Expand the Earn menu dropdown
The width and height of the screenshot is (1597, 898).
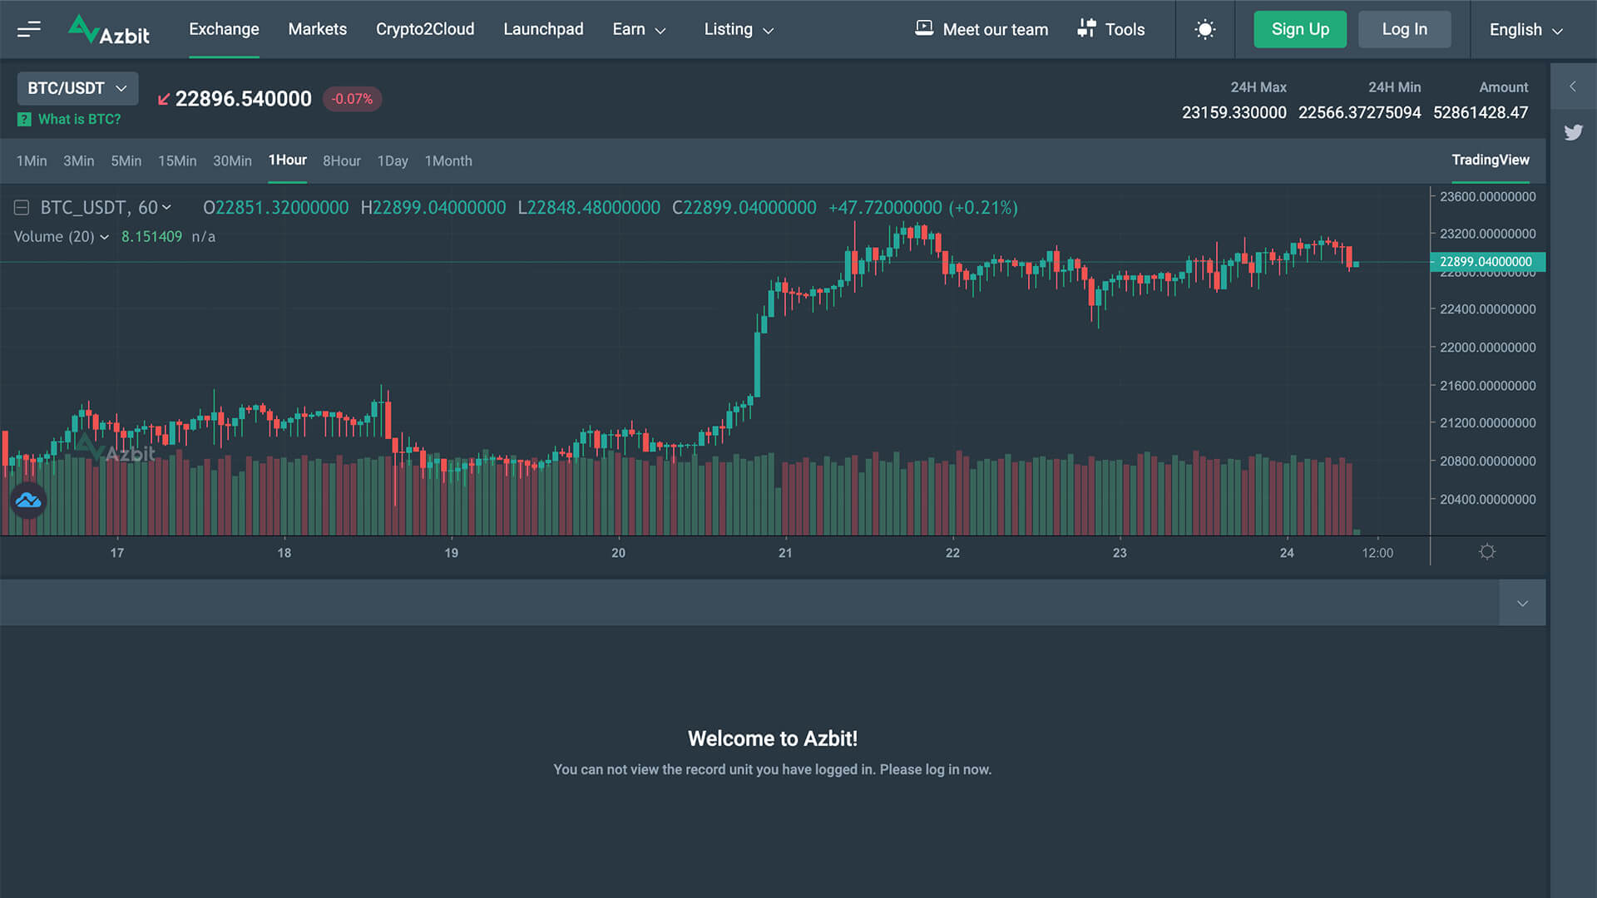click(x=639, y=30)
